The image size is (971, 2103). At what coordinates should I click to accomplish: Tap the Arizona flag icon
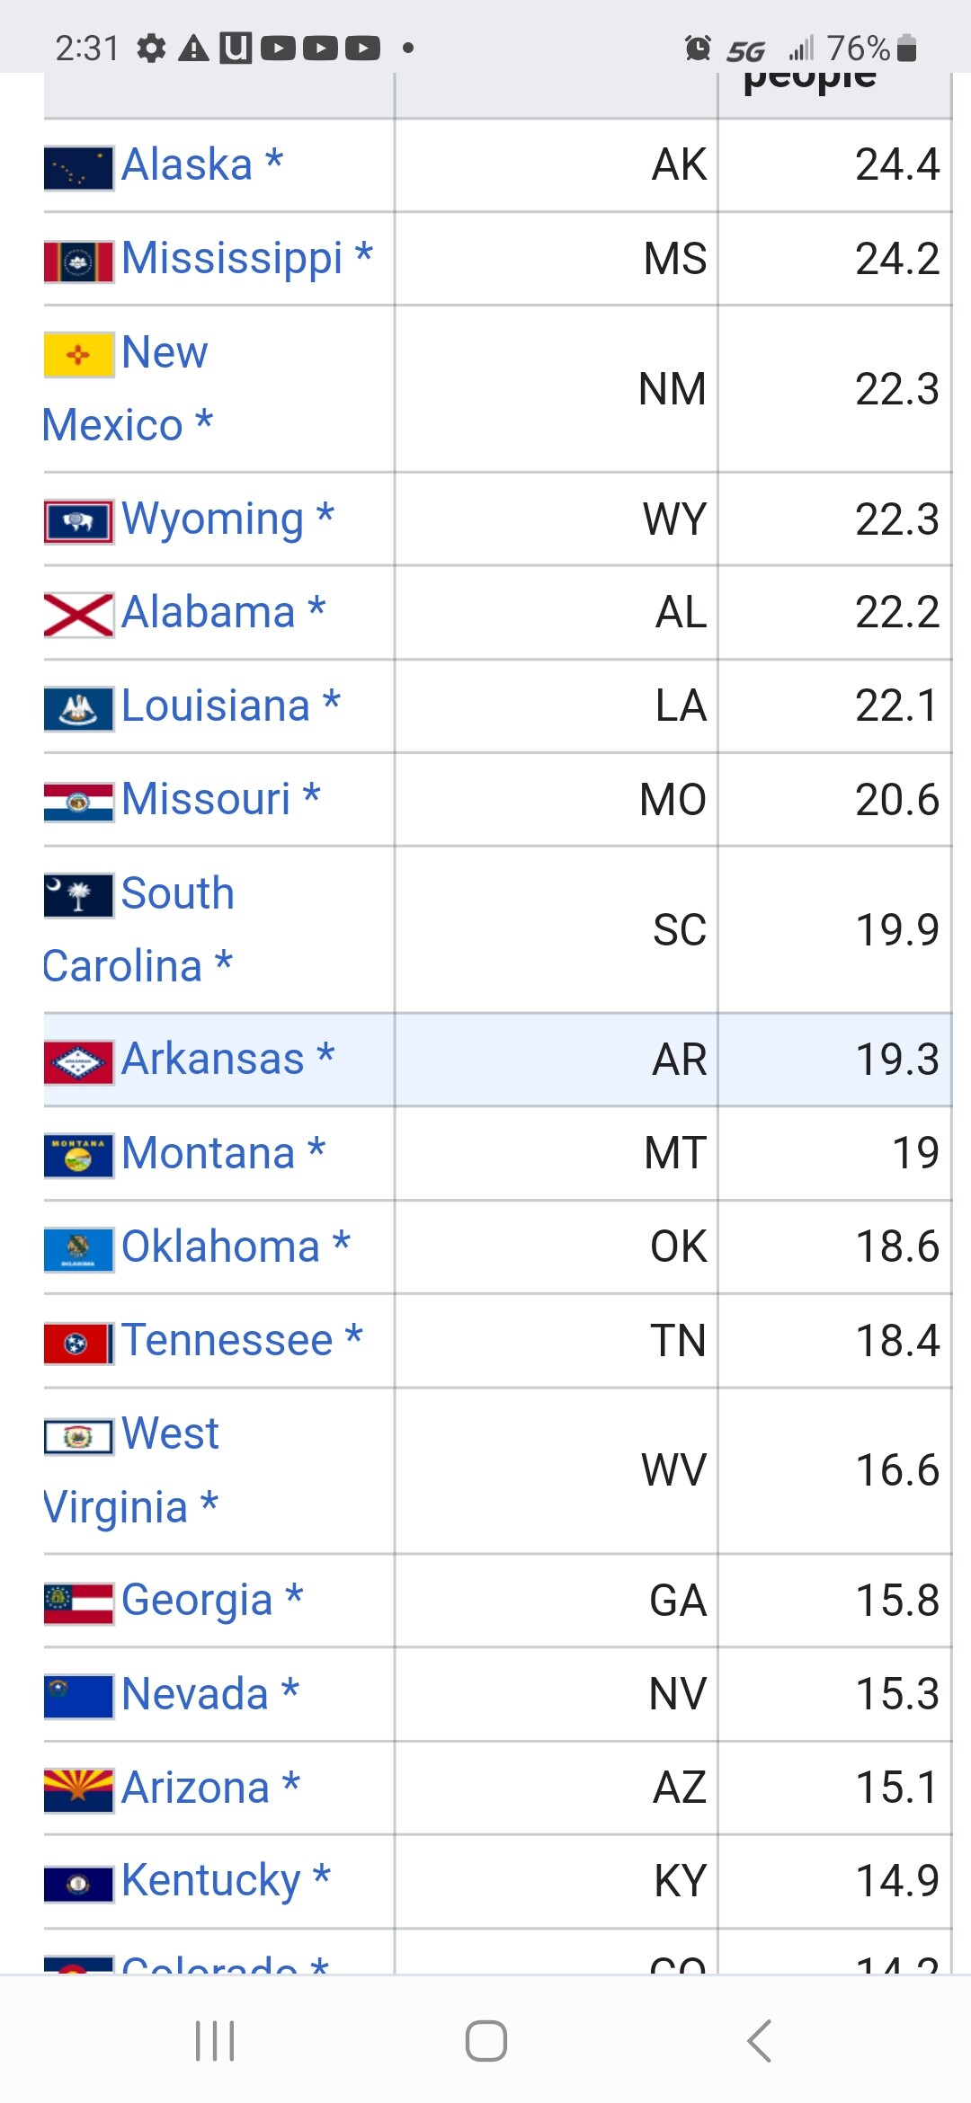79,1790
